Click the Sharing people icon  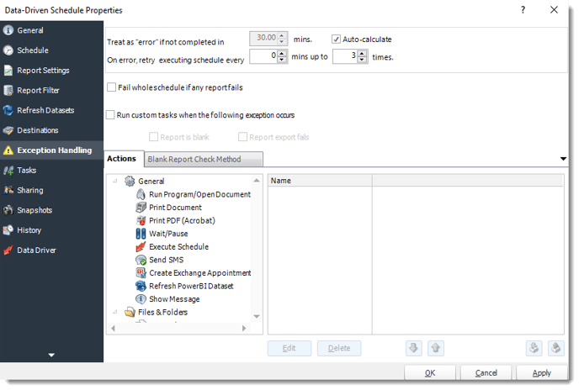[x=8, y=191]
